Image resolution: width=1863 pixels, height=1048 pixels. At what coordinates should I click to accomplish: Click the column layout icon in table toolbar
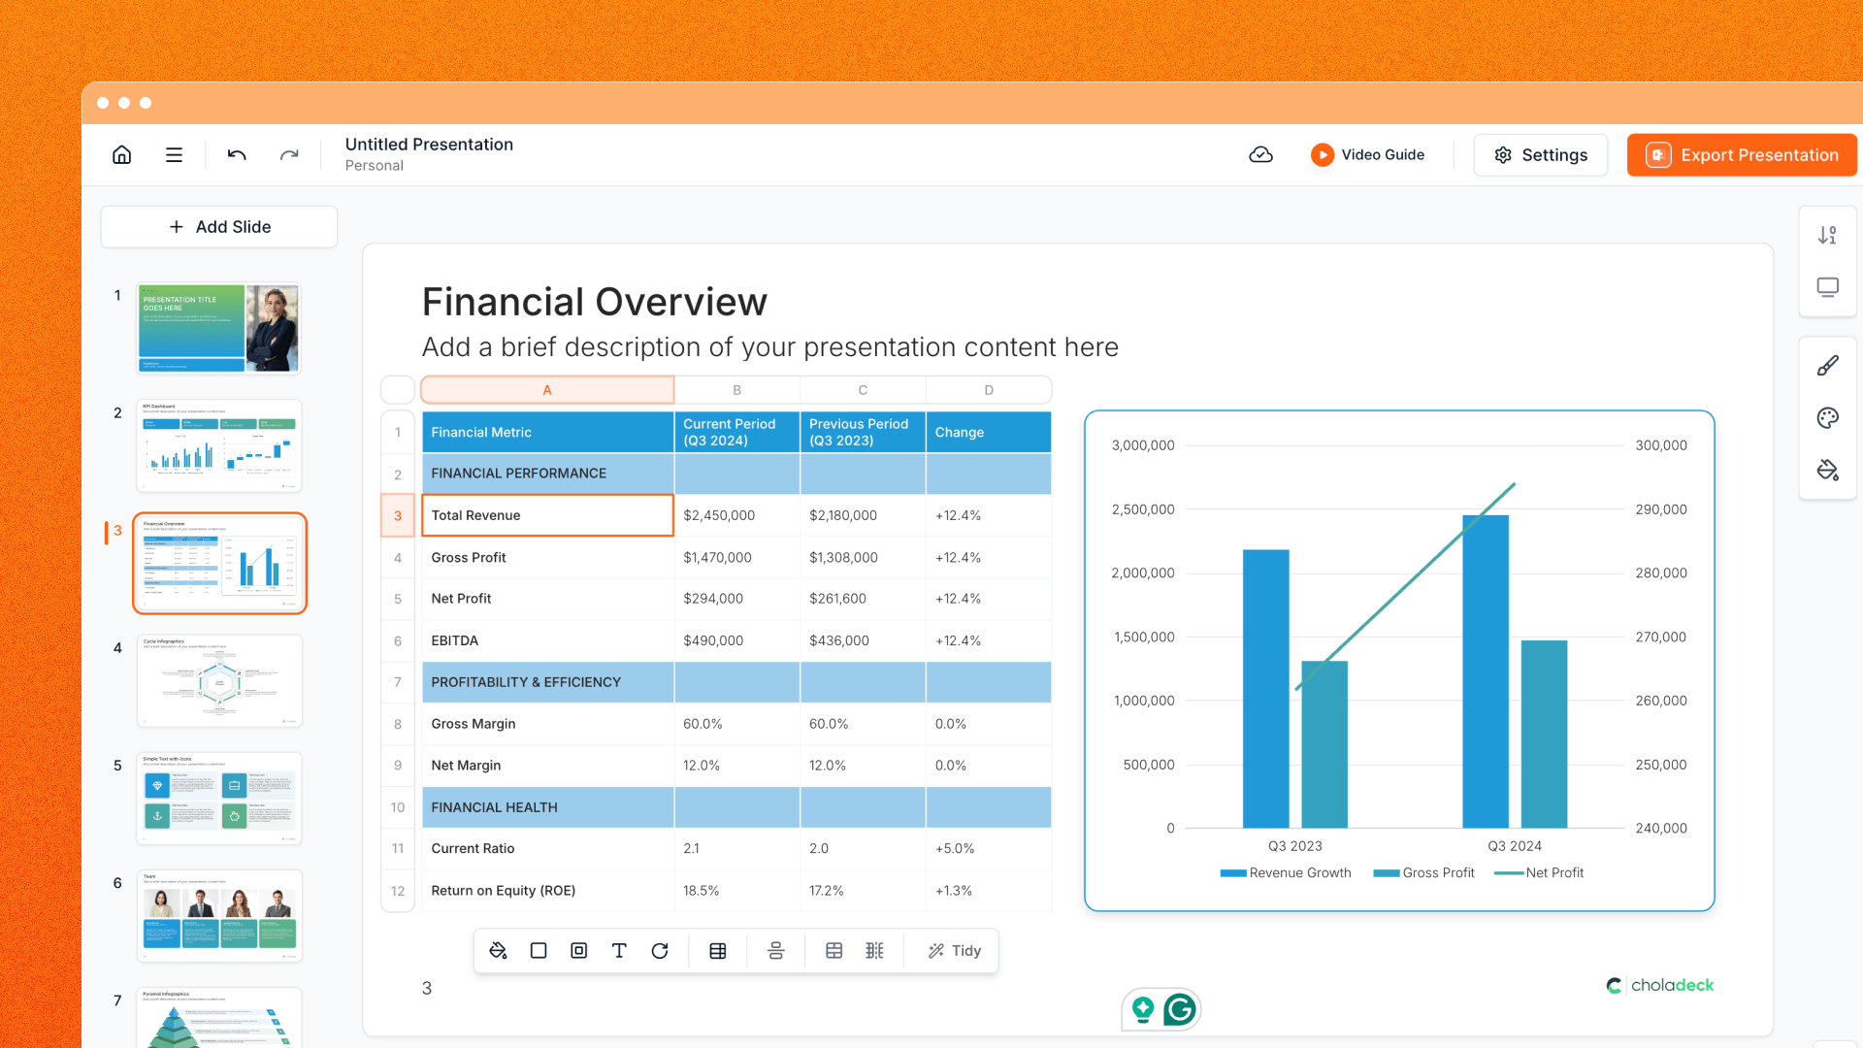tap(875, 951)
